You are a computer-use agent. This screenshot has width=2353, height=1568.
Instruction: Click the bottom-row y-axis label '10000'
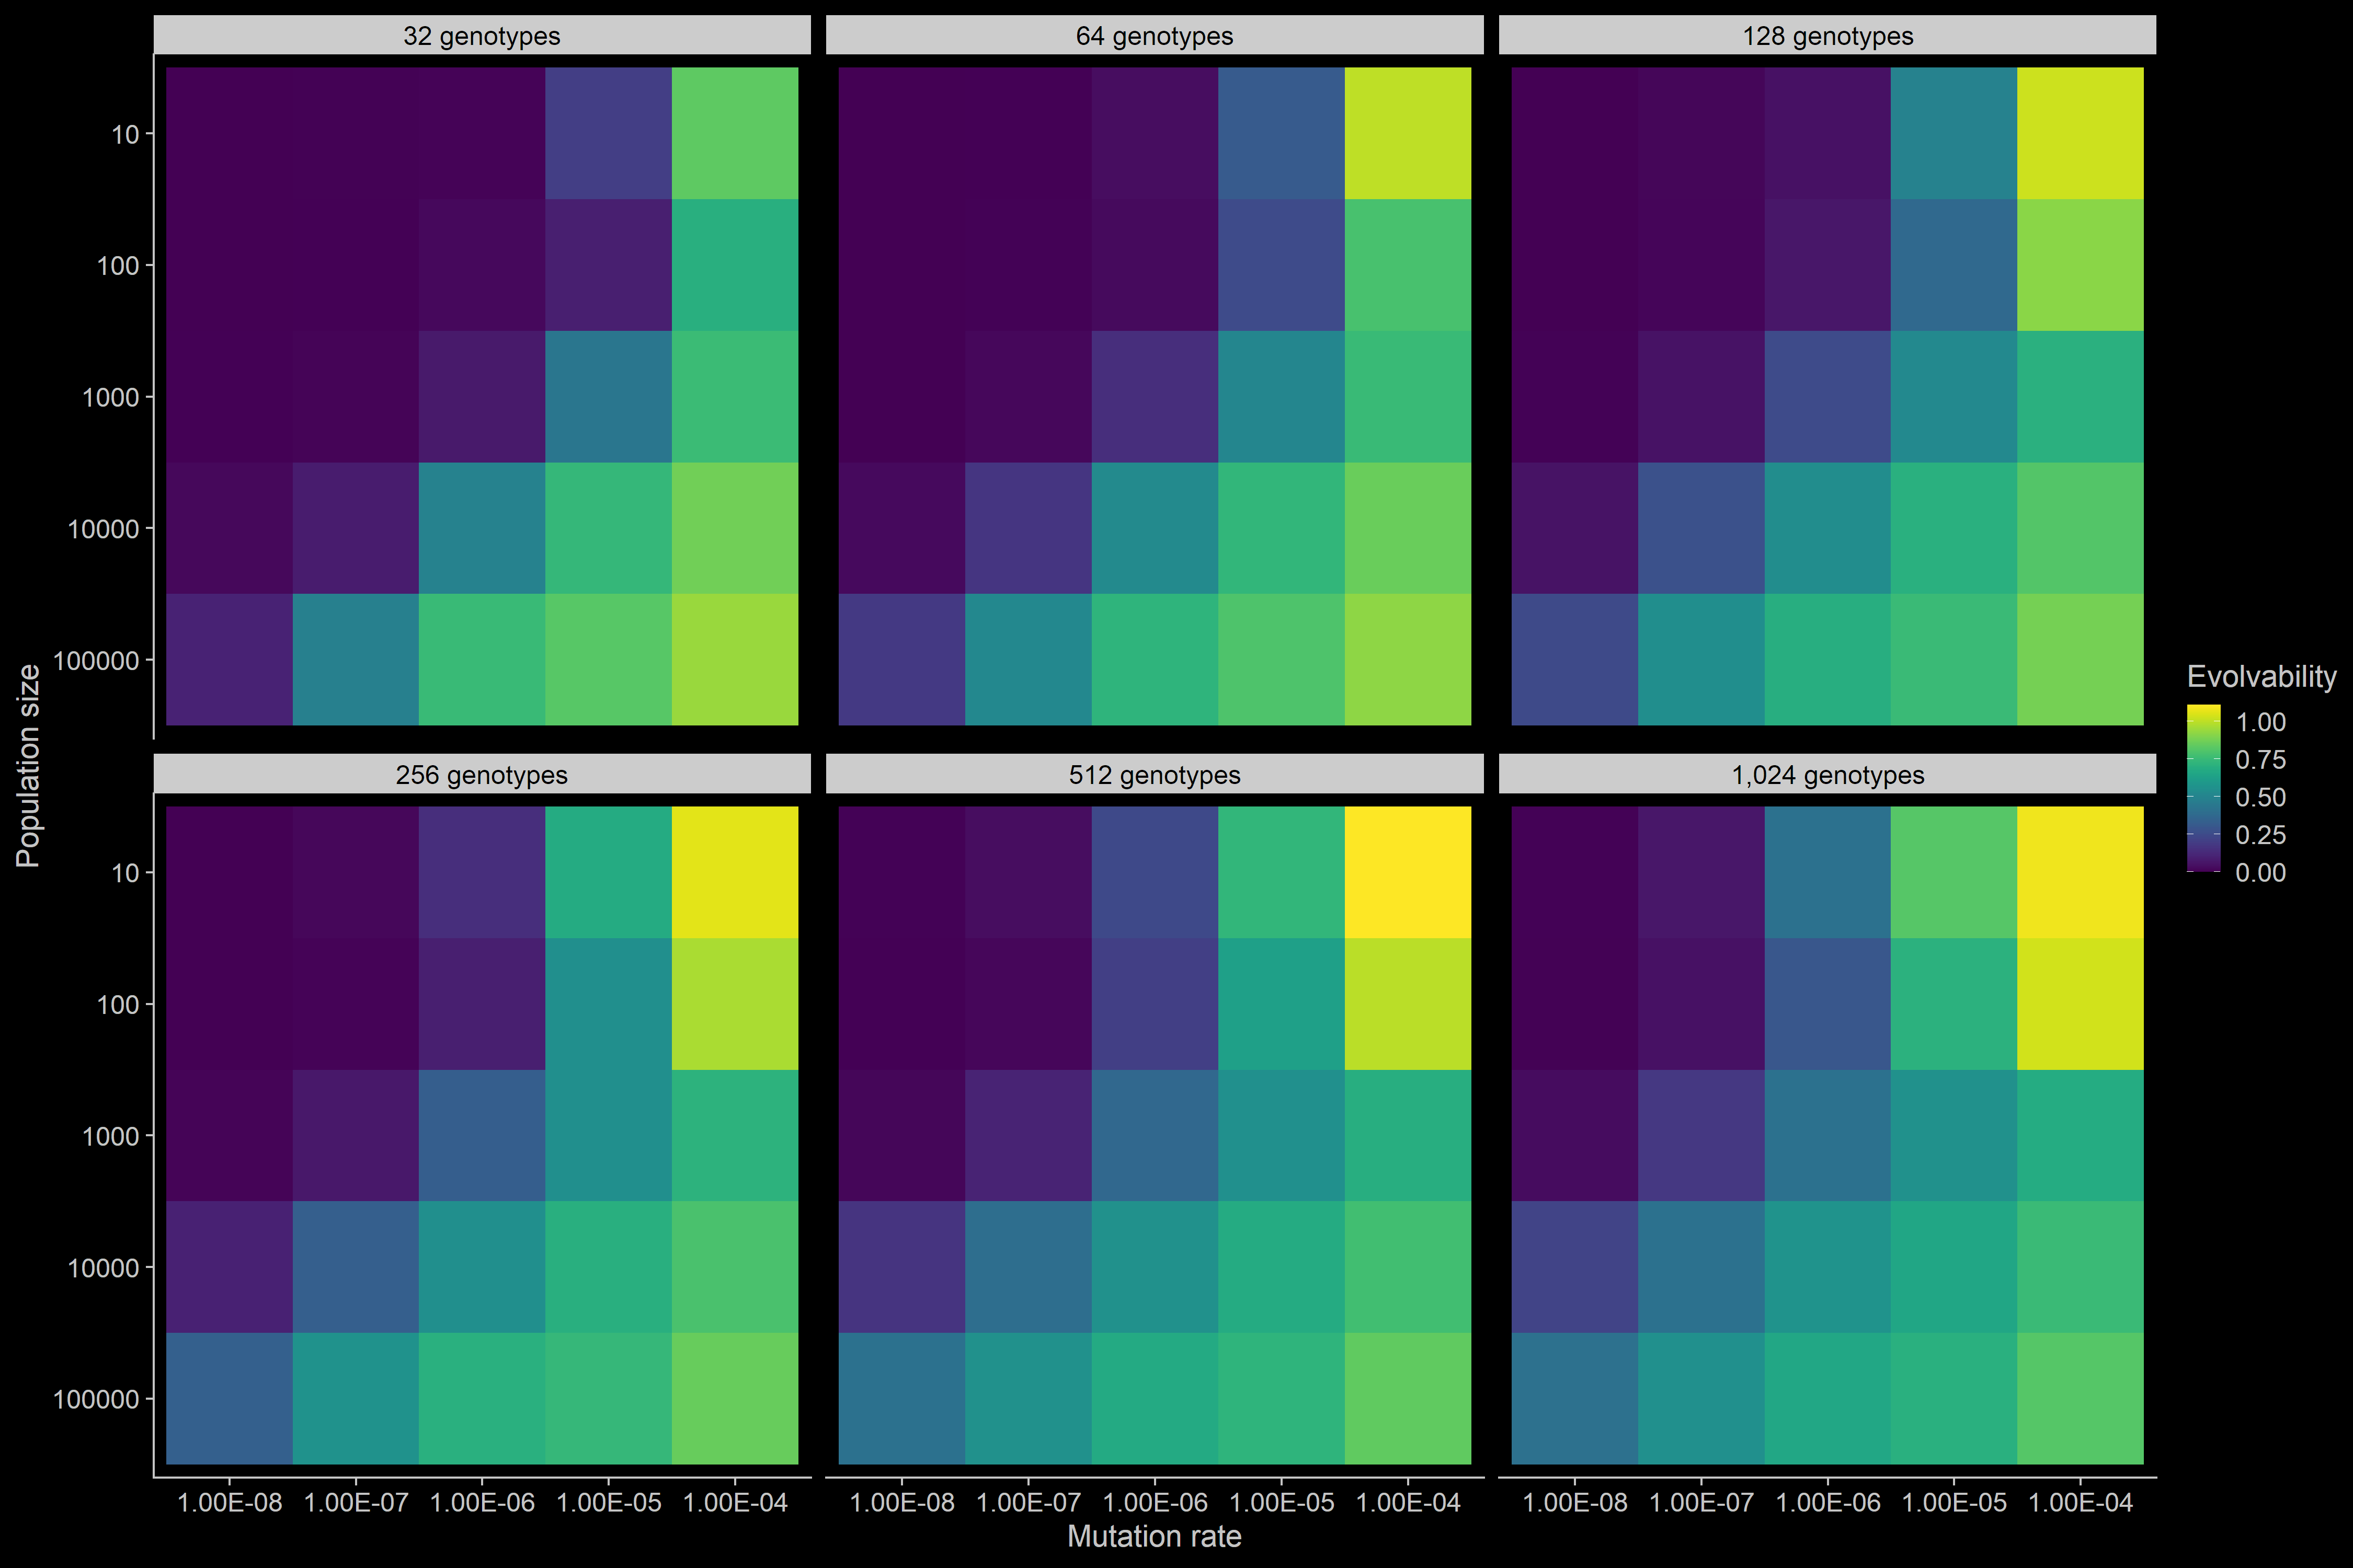pyautogui.click(x=104, y=1268)
